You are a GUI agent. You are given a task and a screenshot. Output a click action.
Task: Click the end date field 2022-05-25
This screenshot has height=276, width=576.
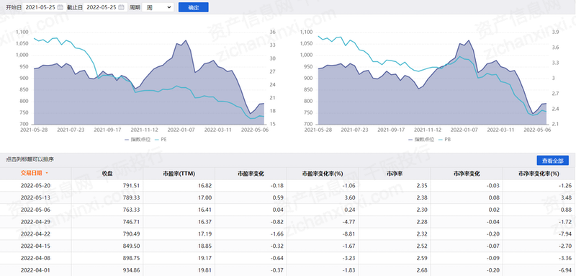(x=105, y=7)
